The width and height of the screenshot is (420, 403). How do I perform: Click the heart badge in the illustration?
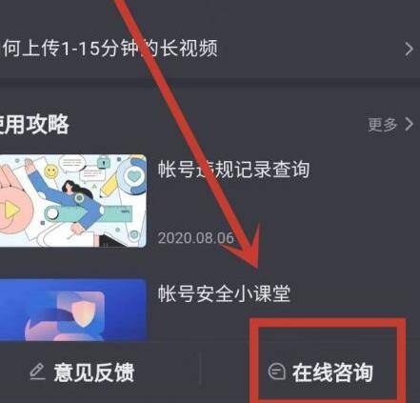134,176
